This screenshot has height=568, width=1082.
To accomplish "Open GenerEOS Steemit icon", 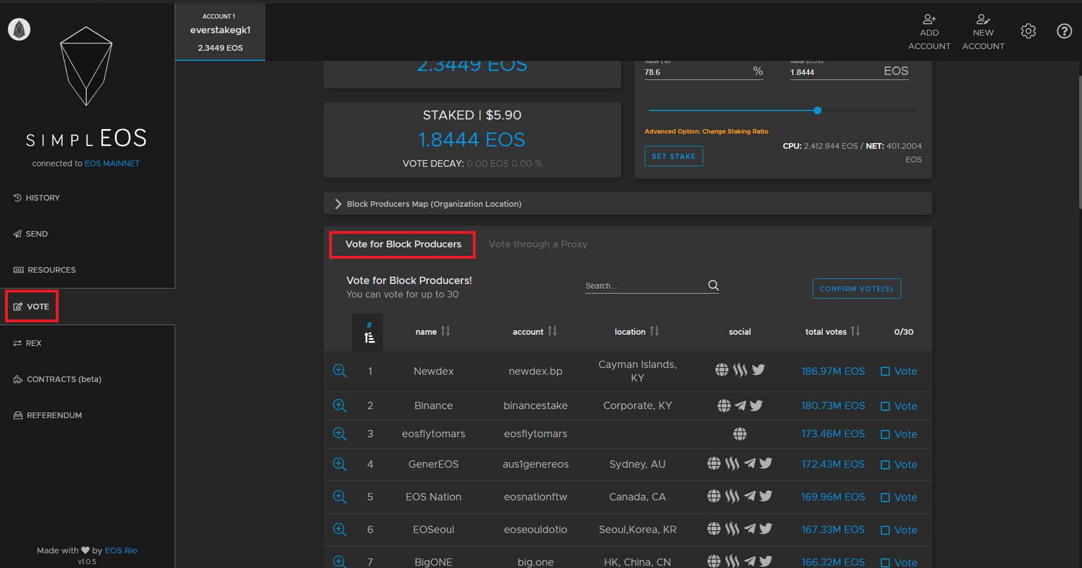I will [x=732, y=464].
